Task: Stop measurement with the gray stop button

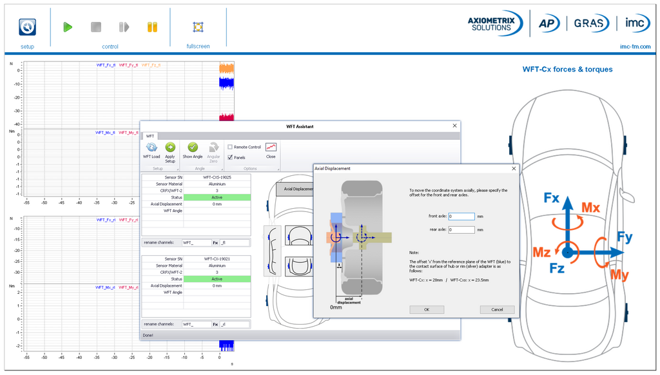Action: 96,27
